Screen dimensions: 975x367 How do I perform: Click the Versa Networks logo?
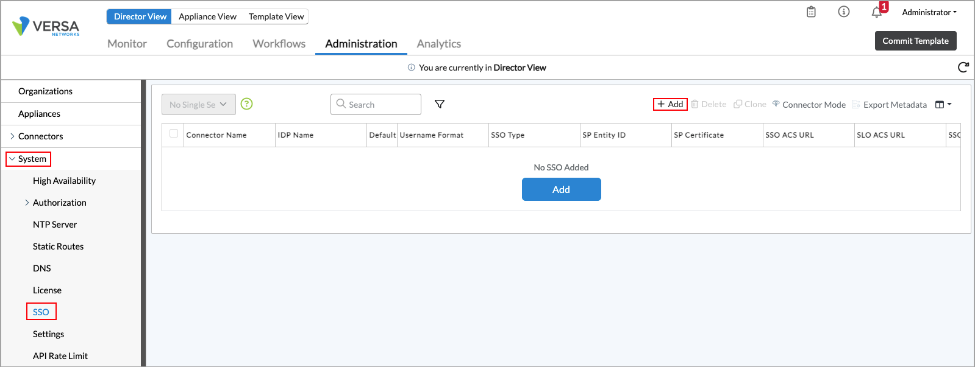46,27
